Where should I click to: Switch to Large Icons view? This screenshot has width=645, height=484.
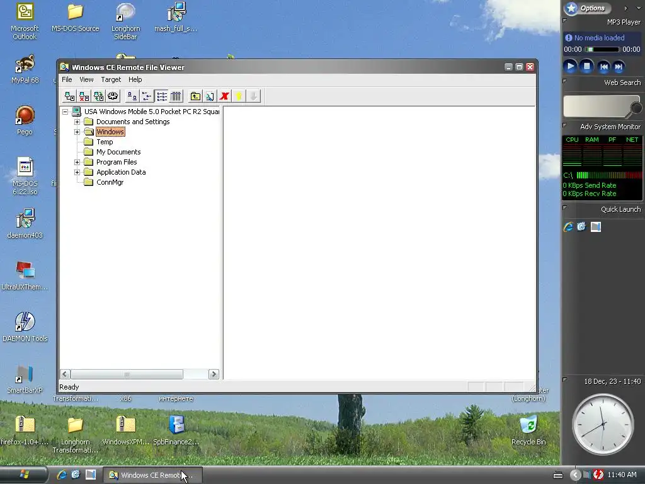click(132, 96)
